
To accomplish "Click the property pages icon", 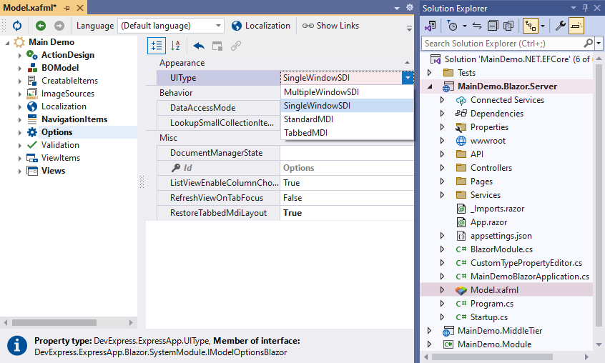I will (x=217, y=46).
